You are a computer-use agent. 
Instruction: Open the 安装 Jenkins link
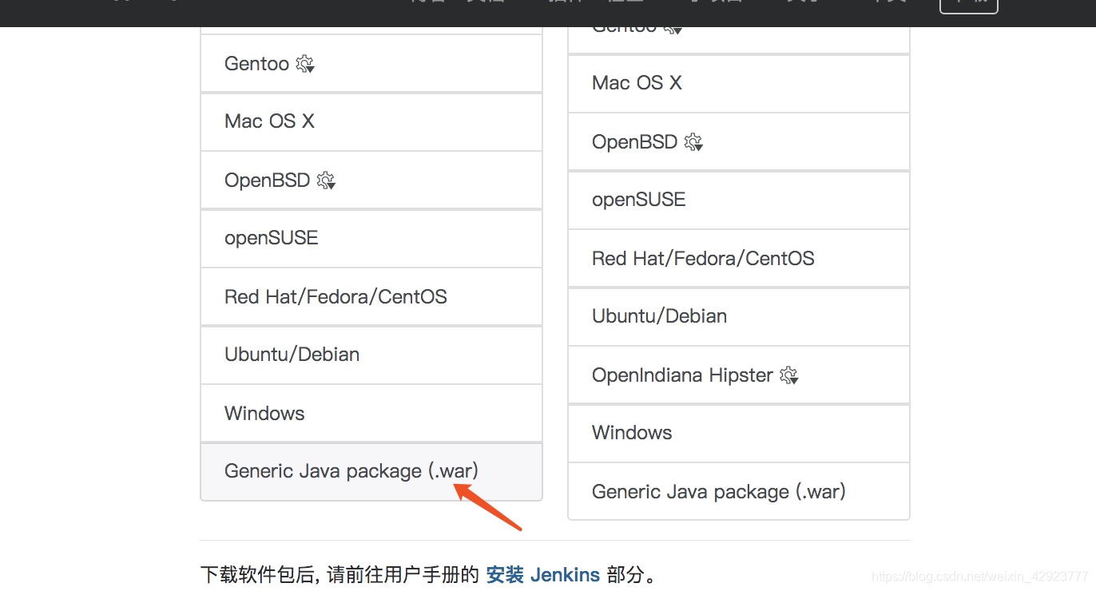click(x=543, y=575)
